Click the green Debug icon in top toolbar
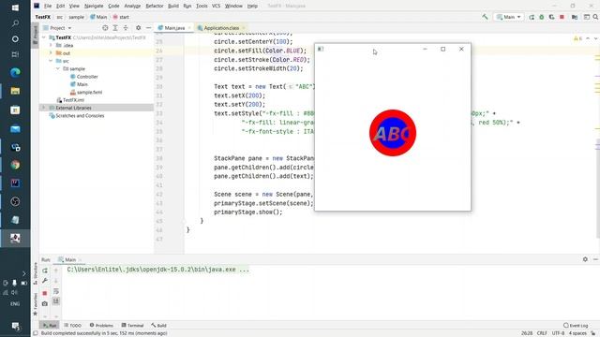600x337 pixels. click(542, 17)
